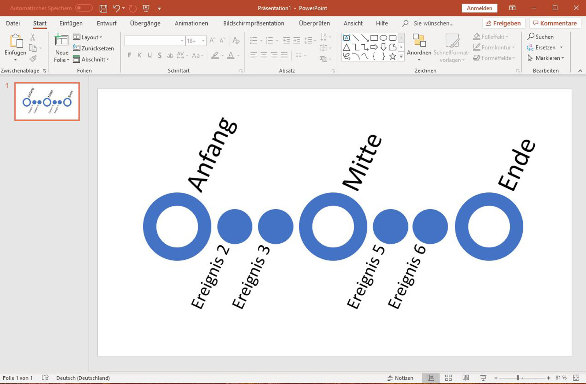Click the Kommentare button
The height and width of the screenshot is (384, 586).
click(555, 23)
